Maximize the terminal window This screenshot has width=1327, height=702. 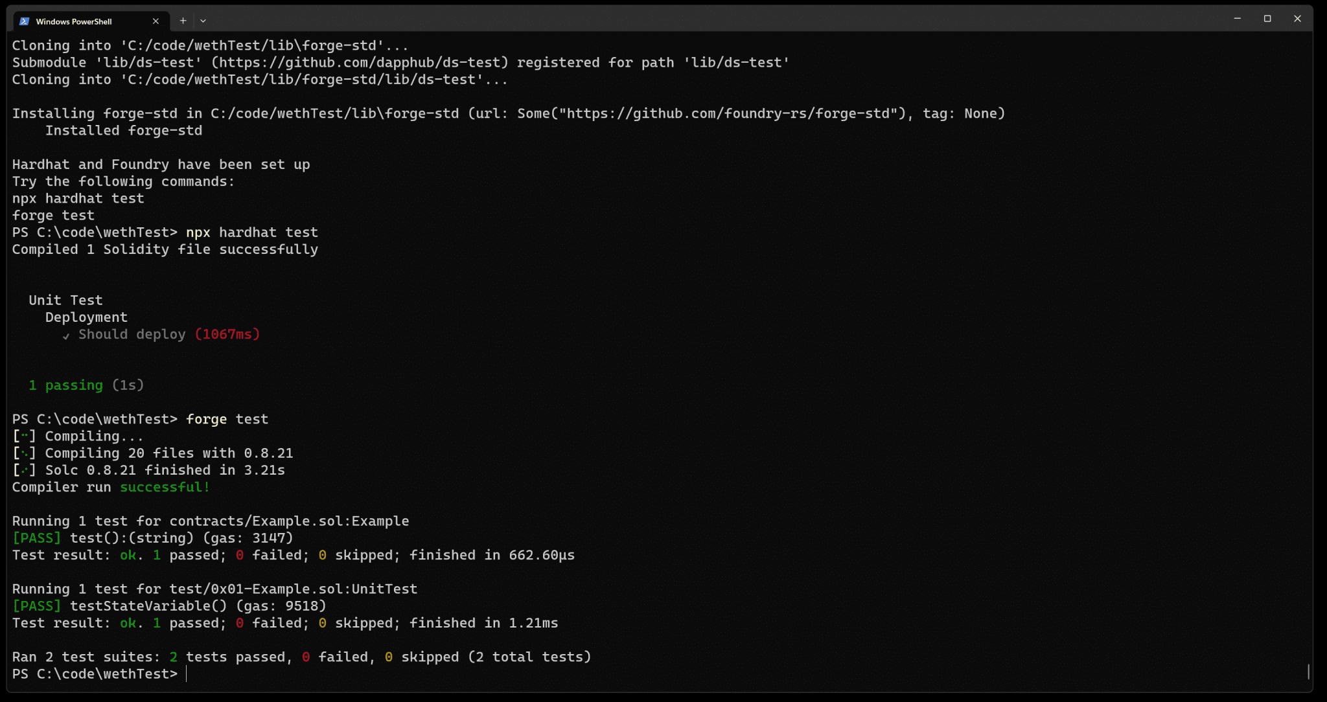(x=1267, y=19)
